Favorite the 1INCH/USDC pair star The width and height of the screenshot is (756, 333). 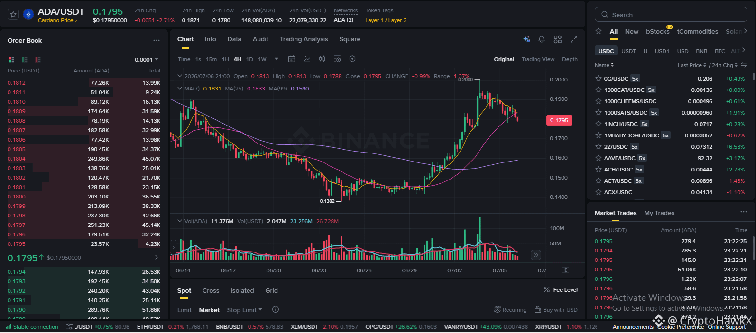pos(599,124)
